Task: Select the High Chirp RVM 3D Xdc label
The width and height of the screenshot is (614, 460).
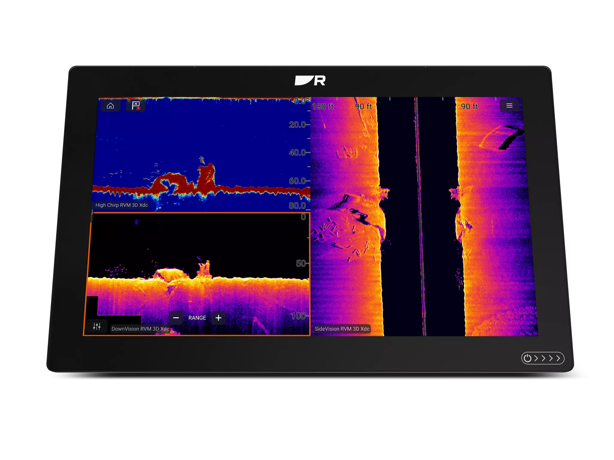Action: [122, 205]
